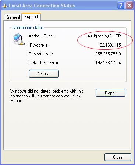The image size is (135, 165).
Task: Click the Connection status group label
Action: tap(28, 28)
